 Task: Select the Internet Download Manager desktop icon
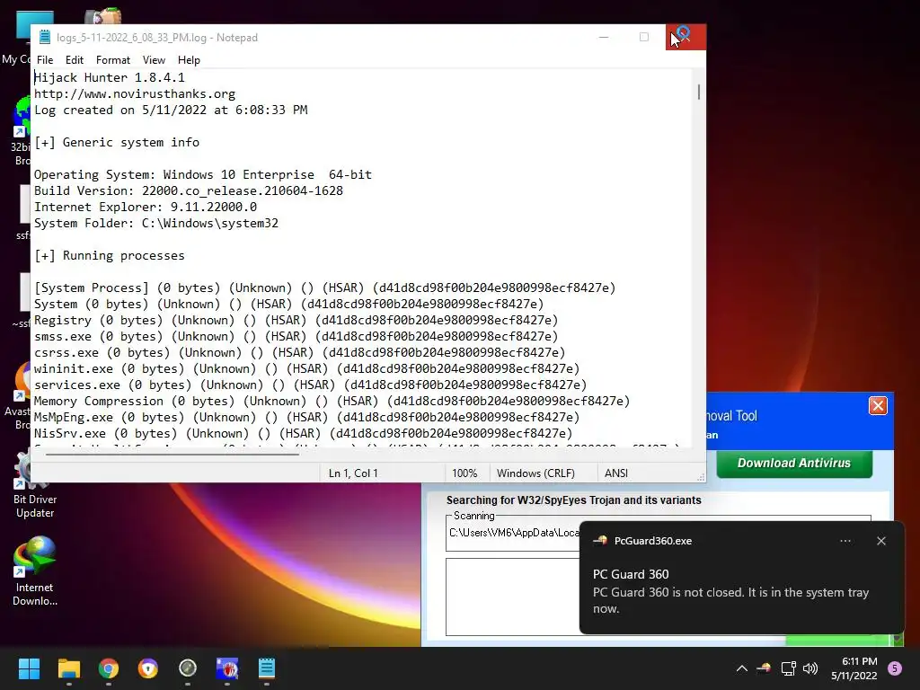pyautogui.click(x=35, y=571)
